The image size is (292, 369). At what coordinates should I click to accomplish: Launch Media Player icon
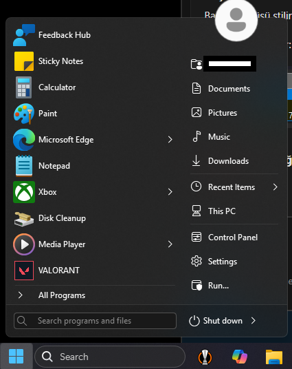tap(24, 244)
